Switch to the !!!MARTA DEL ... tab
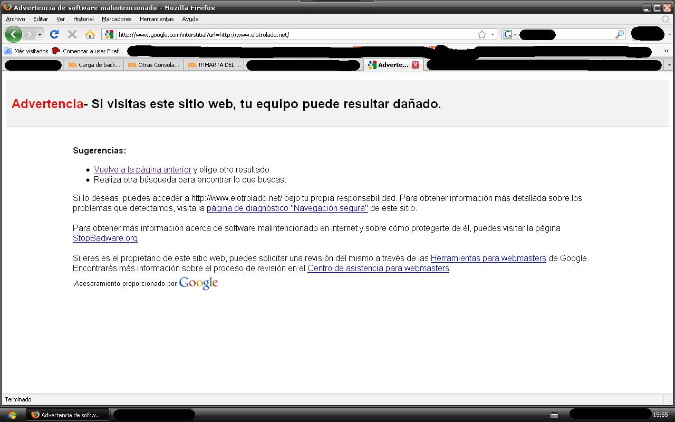The height and width of the screenshot is (422, 675). pyautogui.click(x=214, y=65)
